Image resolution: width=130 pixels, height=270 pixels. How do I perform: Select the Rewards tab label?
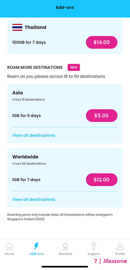point(65,254)
